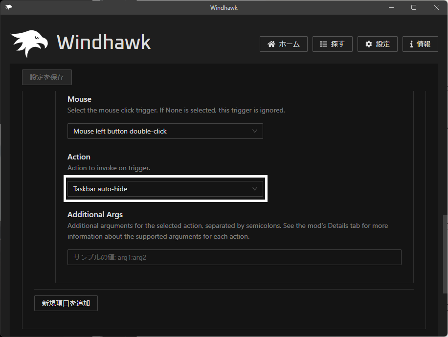Go to the ホーム tab label
The height and width of the screenshot is (337, 448).
(289, 44)
